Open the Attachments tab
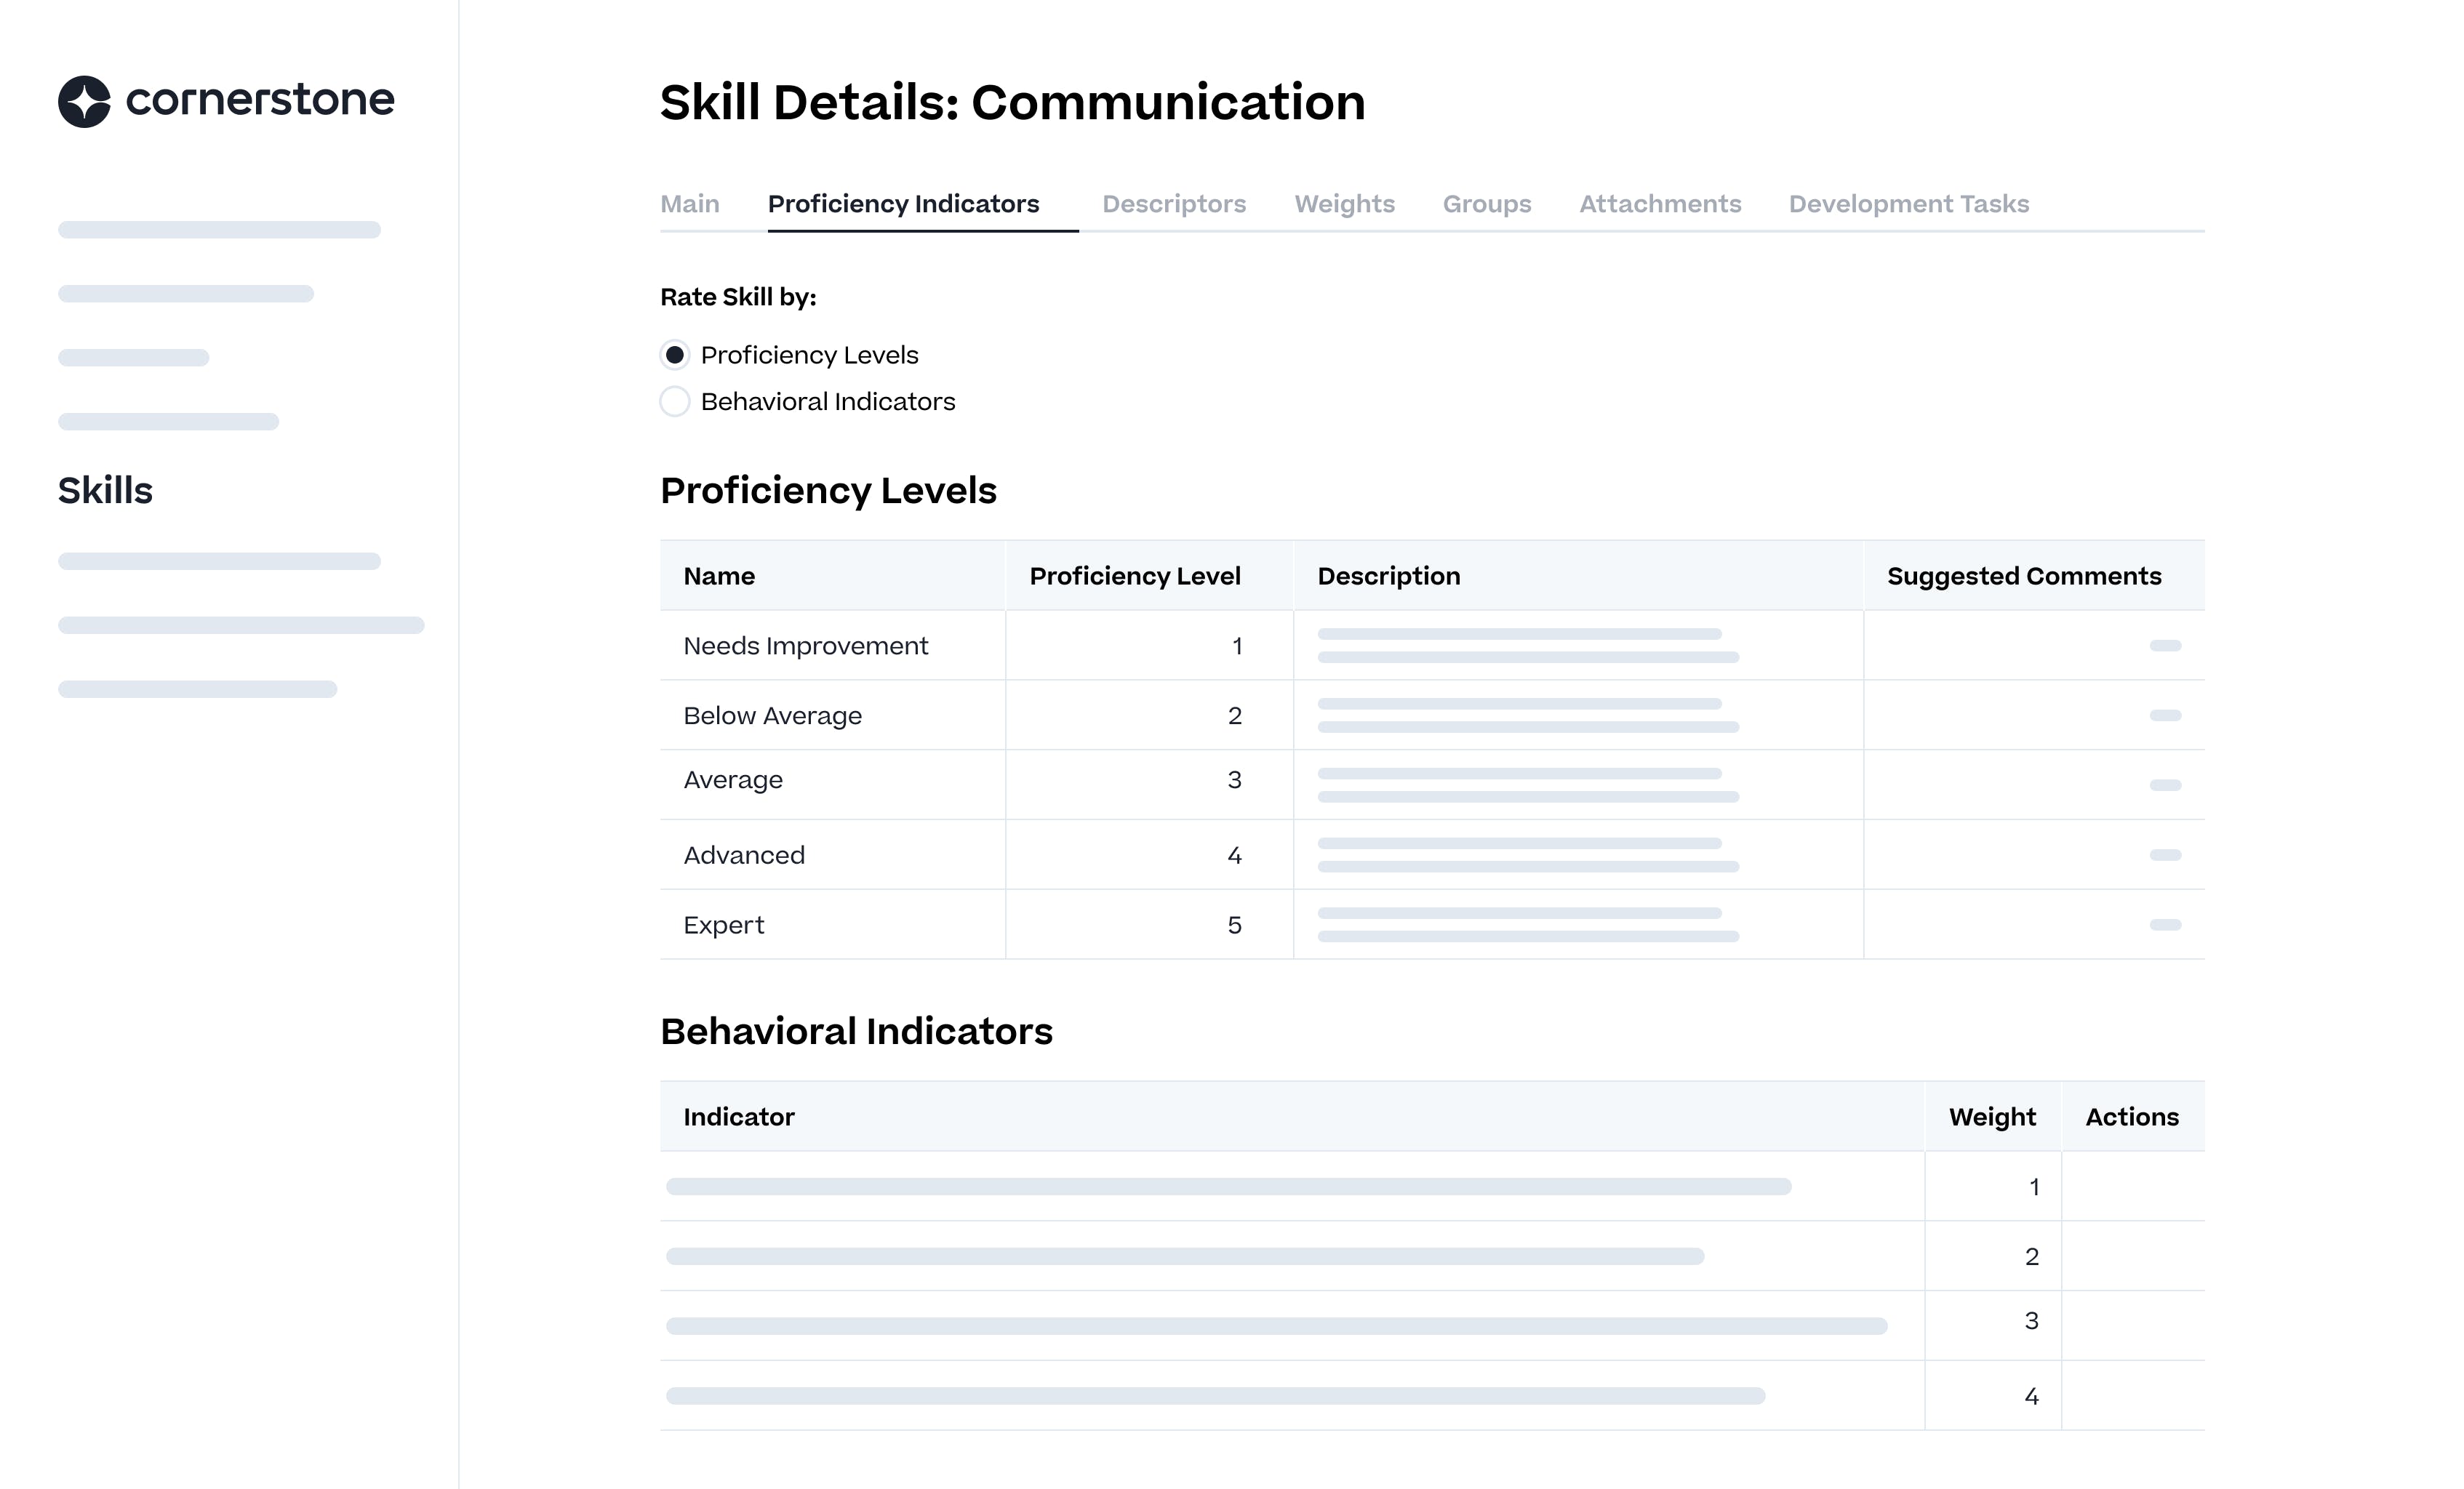2464x1489 pixels. click(x=1659, y=204)
